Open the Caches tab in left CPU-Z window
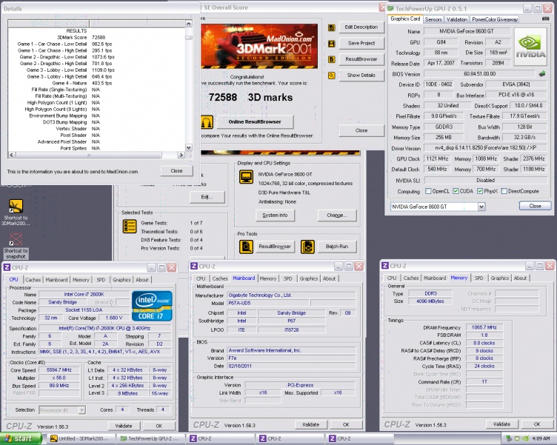557x445 pixels. (x=33, y=279)
